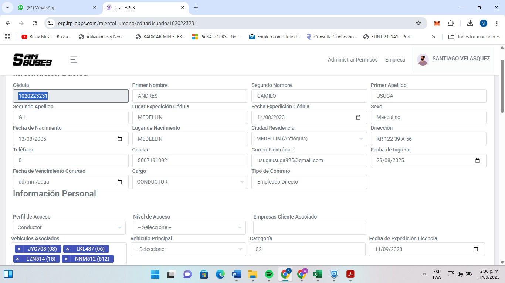Image resolution: width=505 pixels, height=283 pixels.
Task: Remove JYO703 (03) vehicle tag
Action: point(19,249)
